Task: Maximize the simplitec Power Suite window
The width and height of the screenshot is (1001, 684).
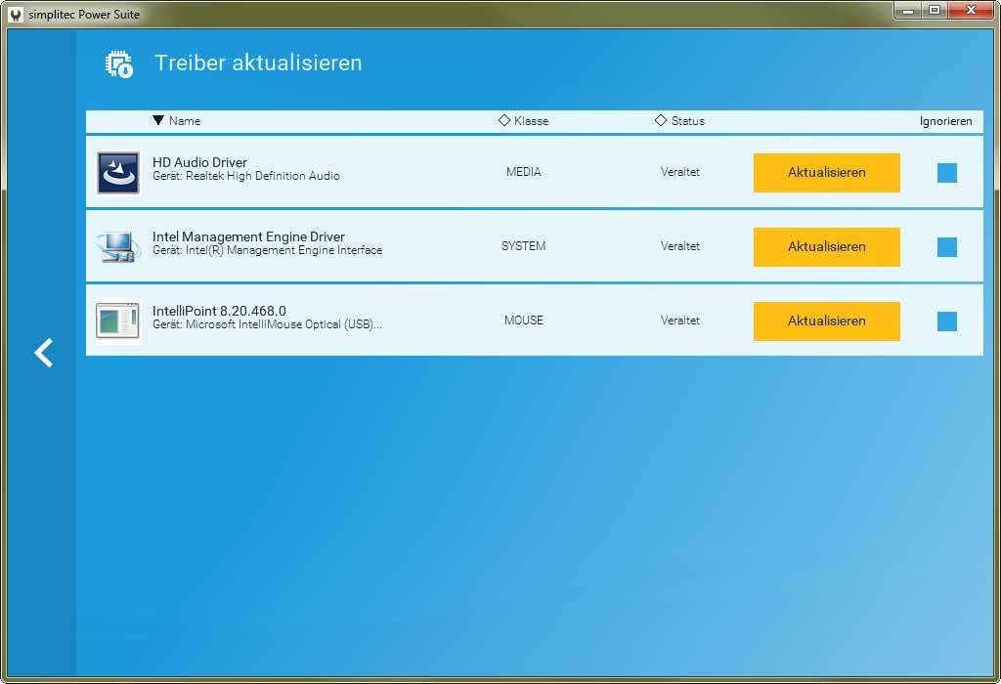Action: tap(934, 10)
